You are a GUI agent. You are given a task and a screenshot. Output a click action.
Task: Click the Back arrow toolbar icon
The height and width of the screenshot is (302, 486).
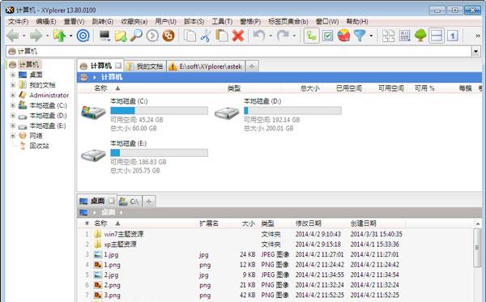[13, 36]
